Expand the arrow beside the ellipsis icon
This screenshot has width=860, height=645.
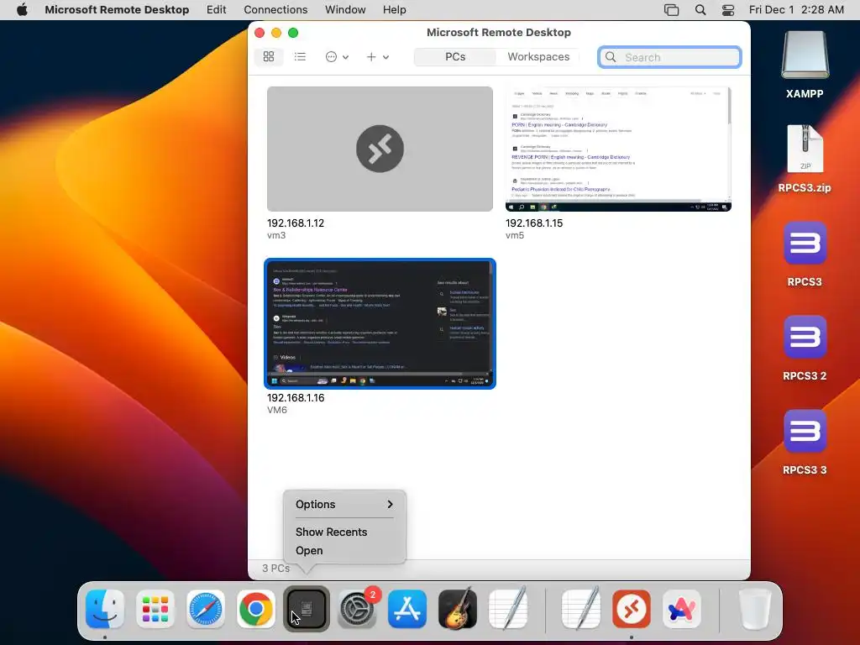345,57
